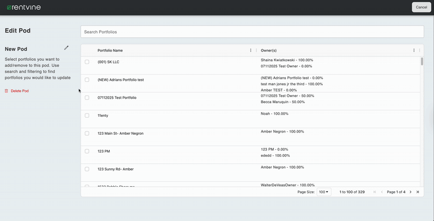Image resolution: width=434 pixels, height=221 pixels.
Task: Open the Page Size dropdown
Action: coord(324,192)
